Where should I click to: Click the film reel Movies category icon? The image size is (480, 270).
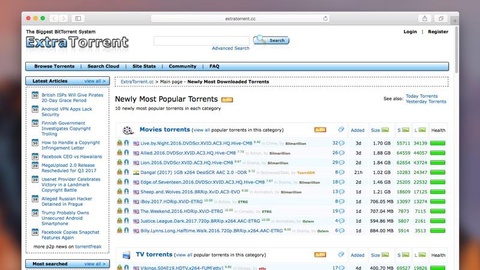pos(128,130)
